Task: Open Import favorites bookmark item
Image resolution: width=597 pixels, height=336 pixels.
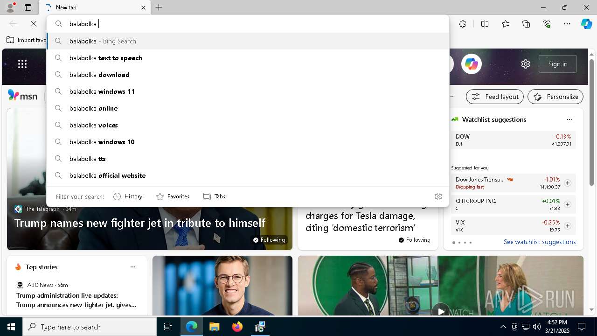Action: pyautogui.click(x=27, y=40)
